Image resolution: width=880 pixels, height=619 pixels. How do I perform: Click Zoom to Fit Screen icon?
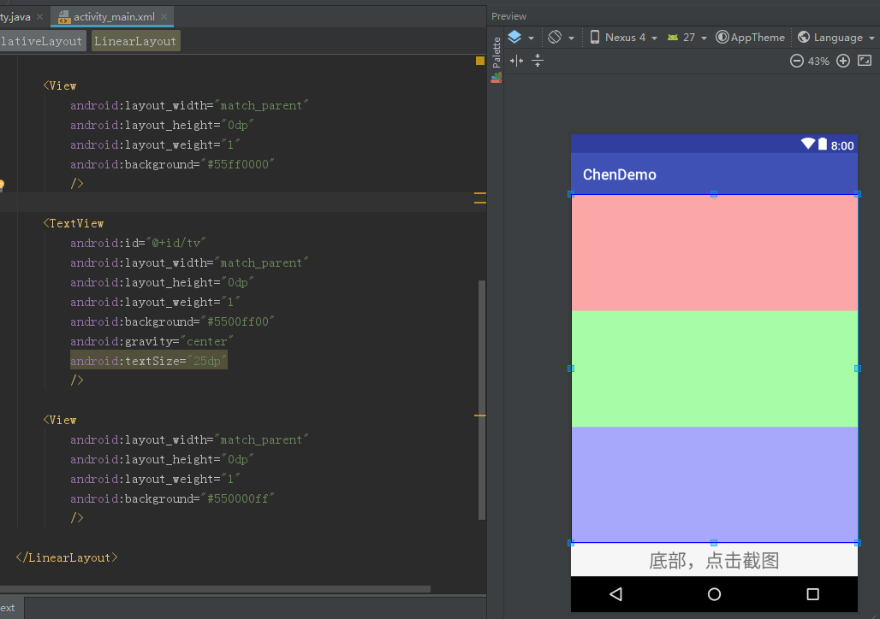coord(865,61)
